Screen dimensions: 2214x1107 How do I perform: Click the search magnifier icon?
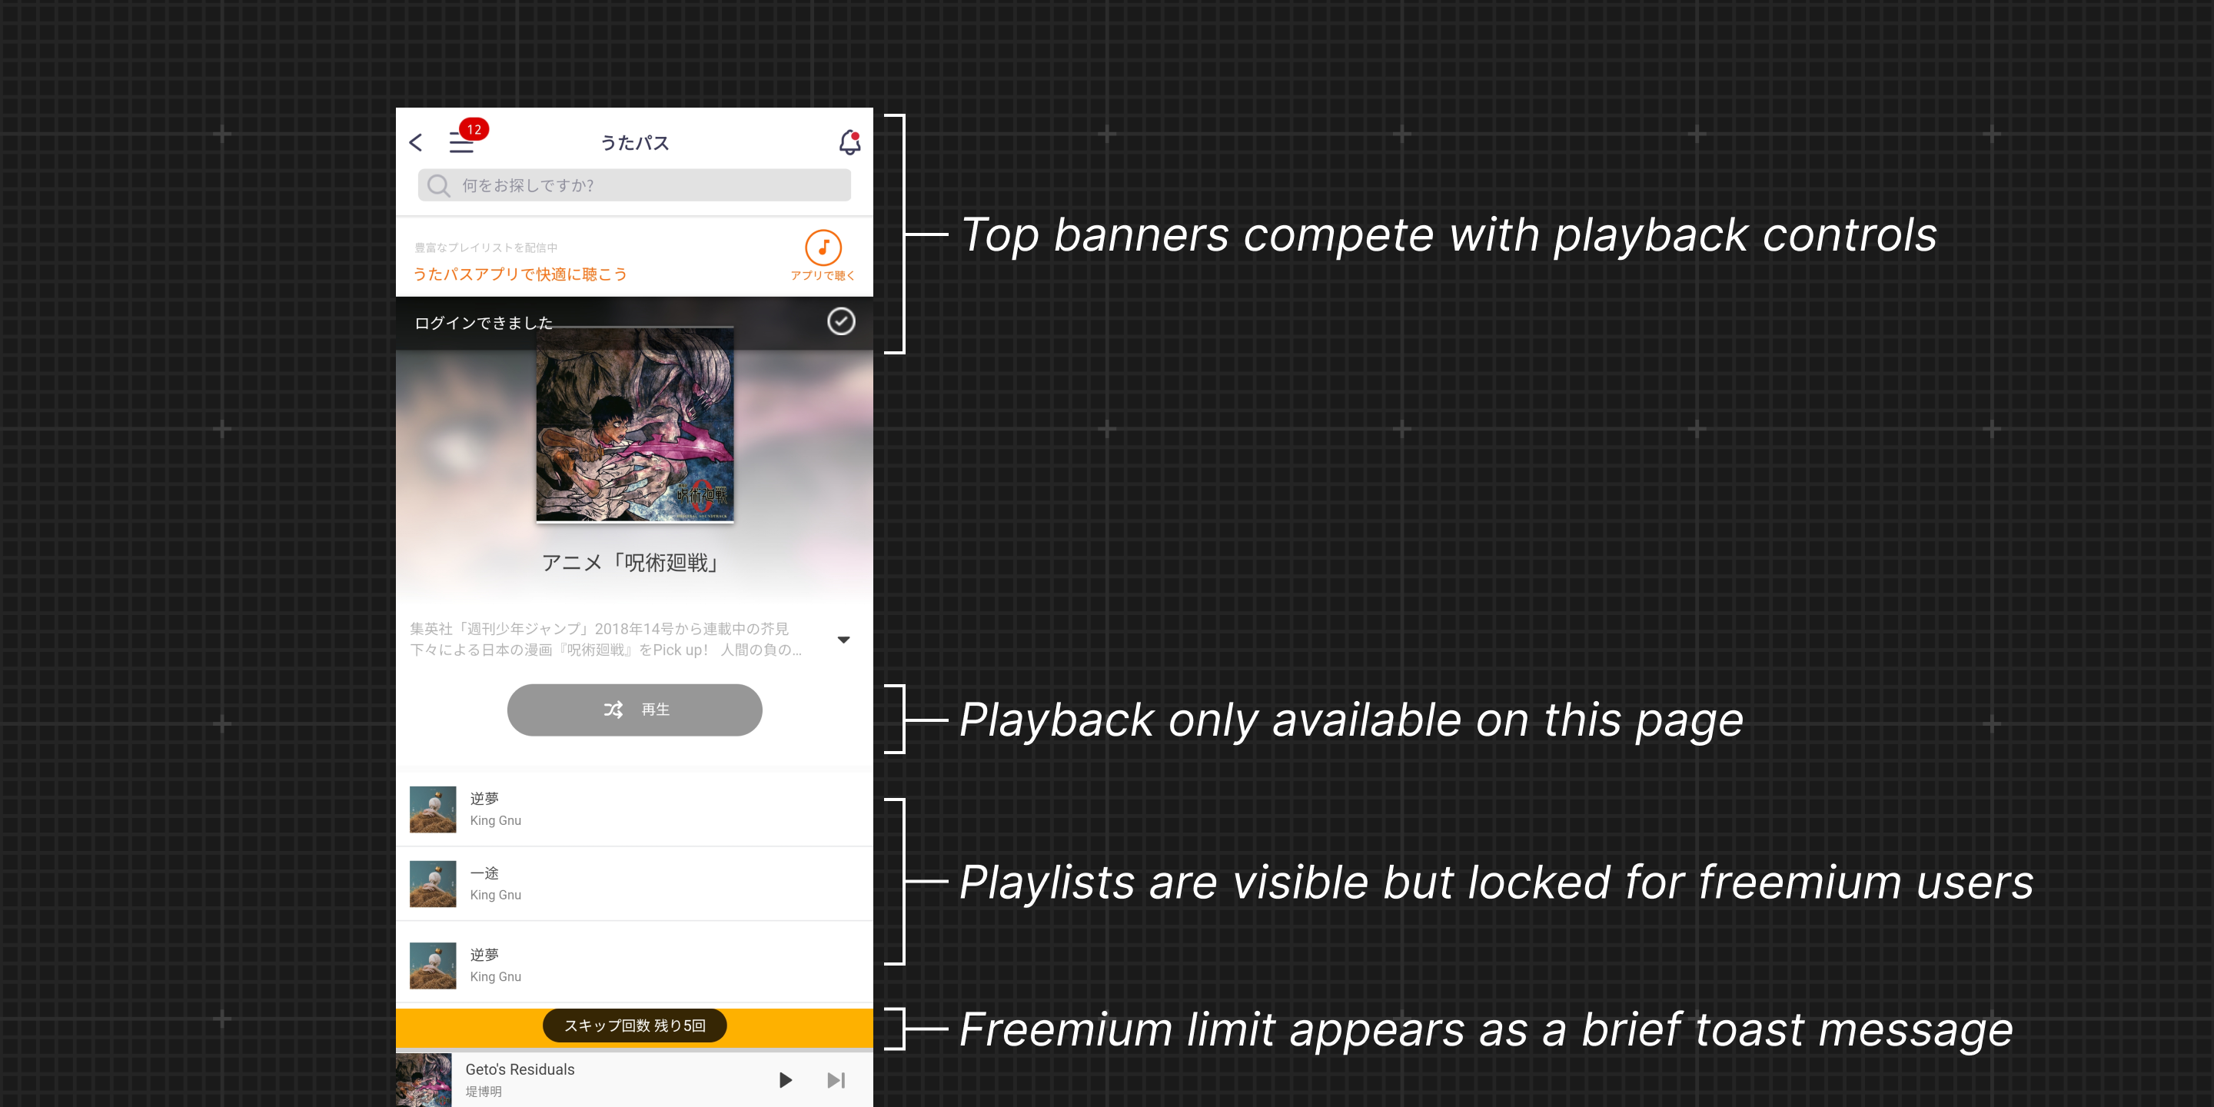[438, 185]
